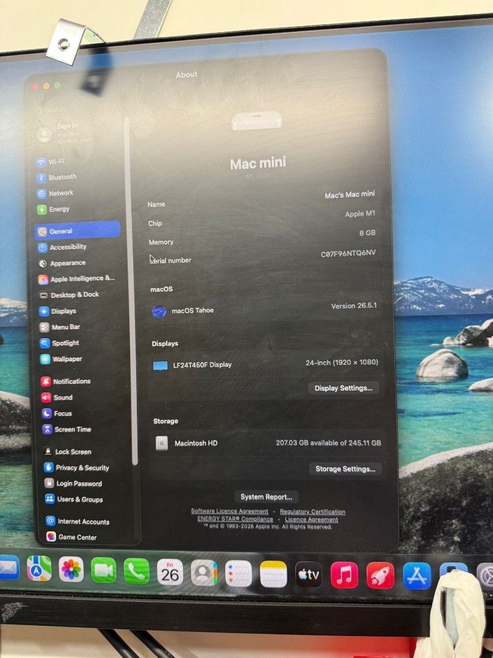Viewport: 493px width, 658px height.
Task: Click the Macintosh HD storage row
Action: (267, 443)
